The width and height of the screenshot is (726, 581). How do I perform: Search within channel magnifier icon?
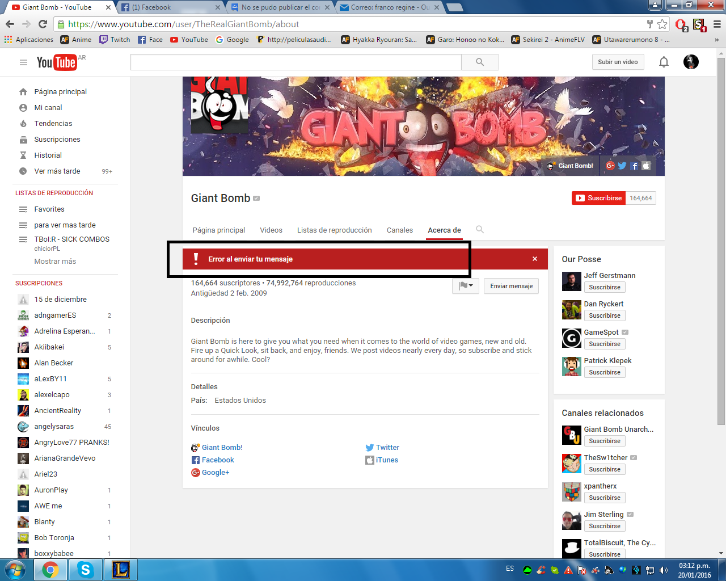pyautogui.click(x=480, y=229)
